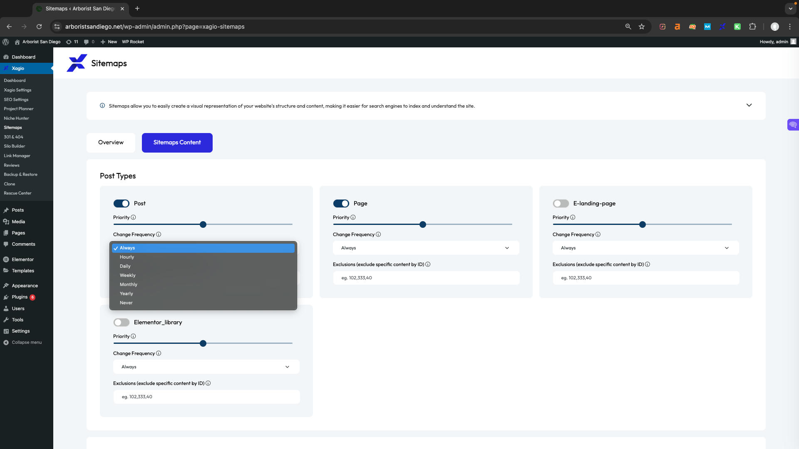Switch to the Overview tab

[111, 143]
